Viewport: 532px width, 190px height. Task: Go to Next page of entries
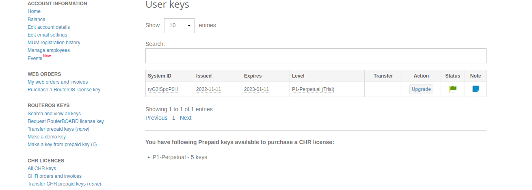tap(186, 118)
